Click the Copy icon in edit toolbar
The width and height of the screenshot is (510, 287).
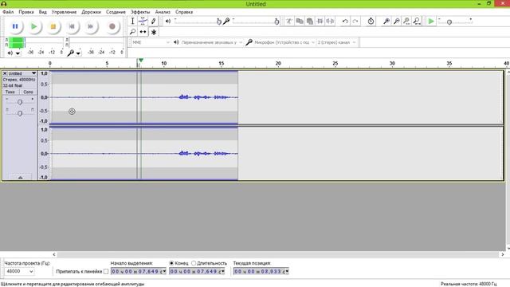[x=300, y=22]
